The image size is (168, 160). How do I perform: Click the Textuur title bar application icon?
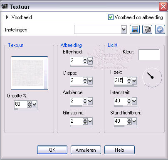[5, 6]
